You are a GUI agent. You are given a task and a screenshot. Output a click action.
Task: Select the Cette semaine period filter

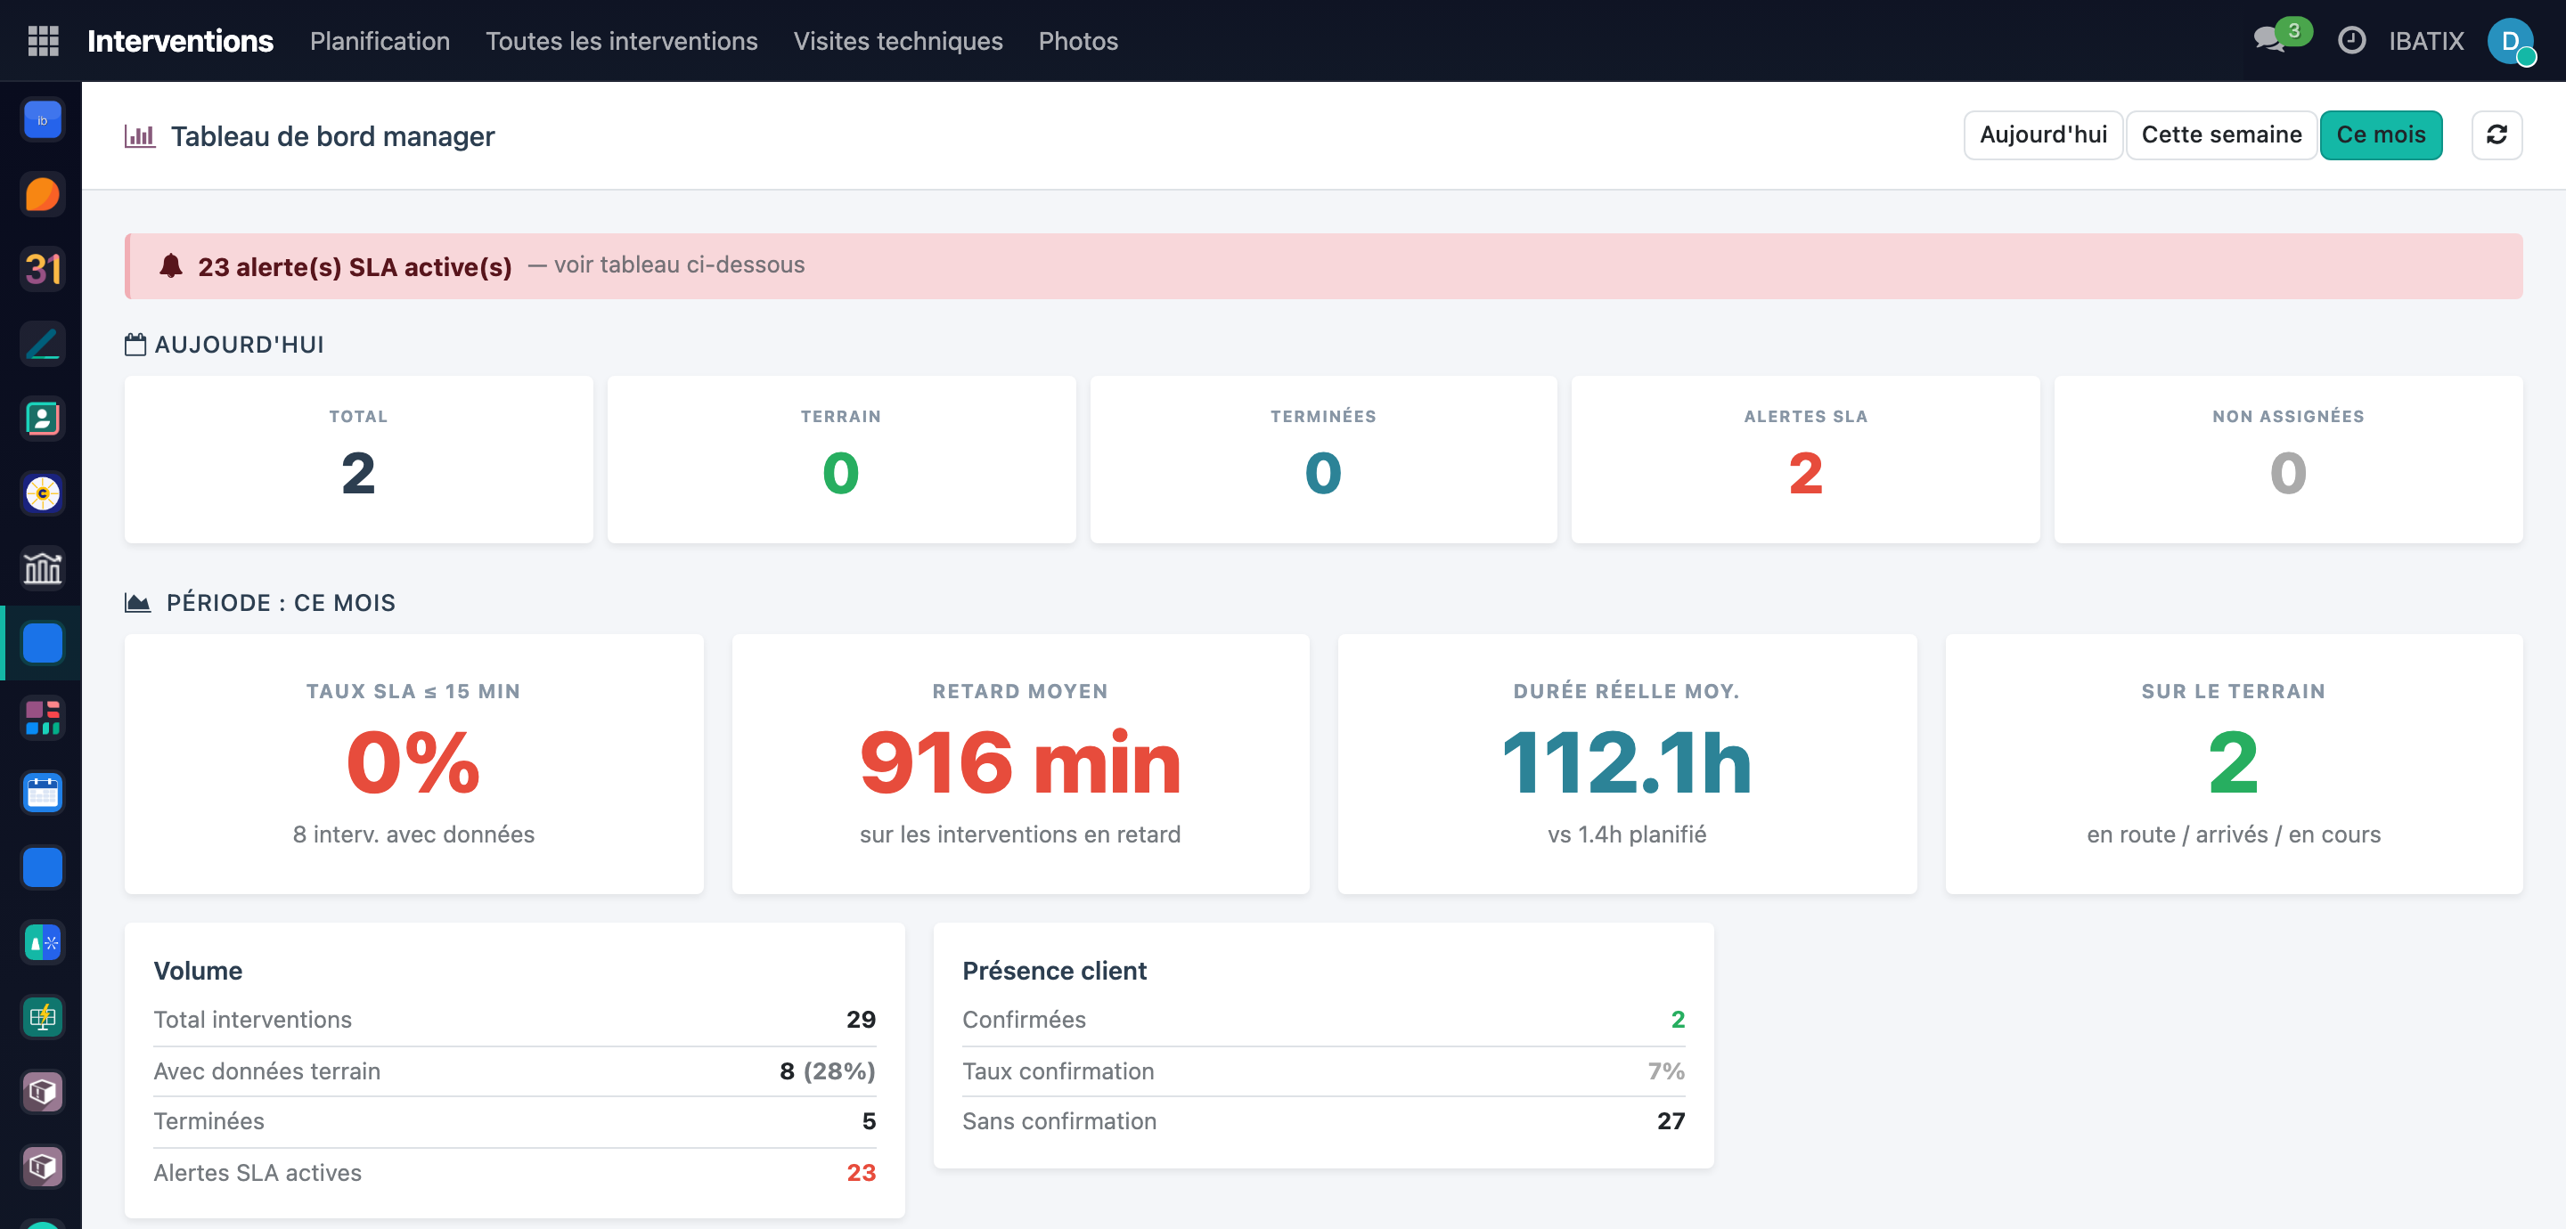(x=2221, y=134)
